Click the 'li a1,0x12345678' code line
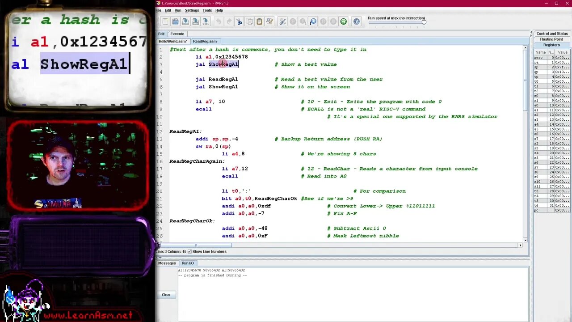The height and width of the screenshot is (322, 572). 222,57
